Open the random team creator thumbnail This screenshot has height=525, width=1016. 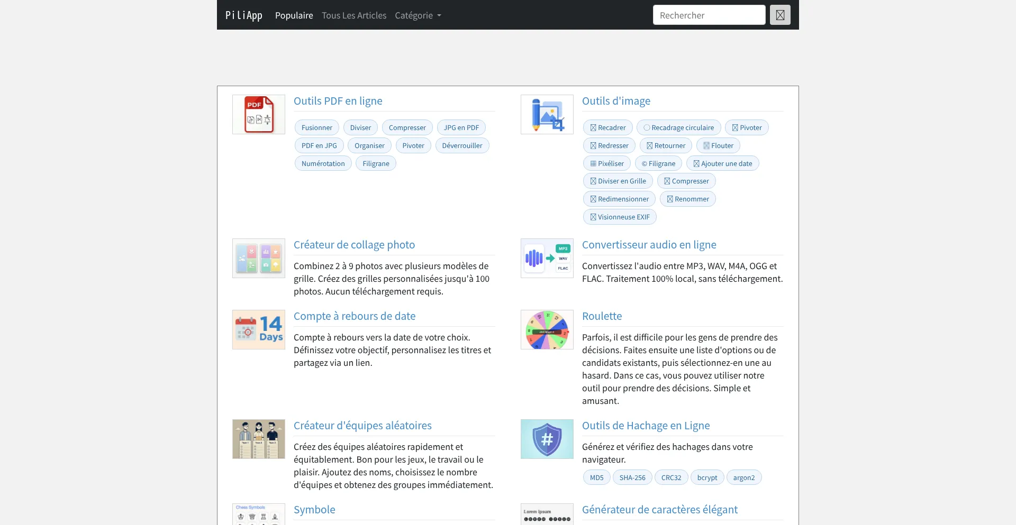point(259,439)
